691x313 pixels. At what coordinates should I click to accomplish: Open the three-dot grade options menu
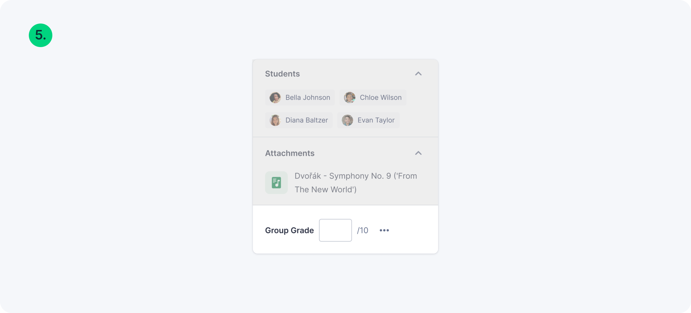[384, 230]
